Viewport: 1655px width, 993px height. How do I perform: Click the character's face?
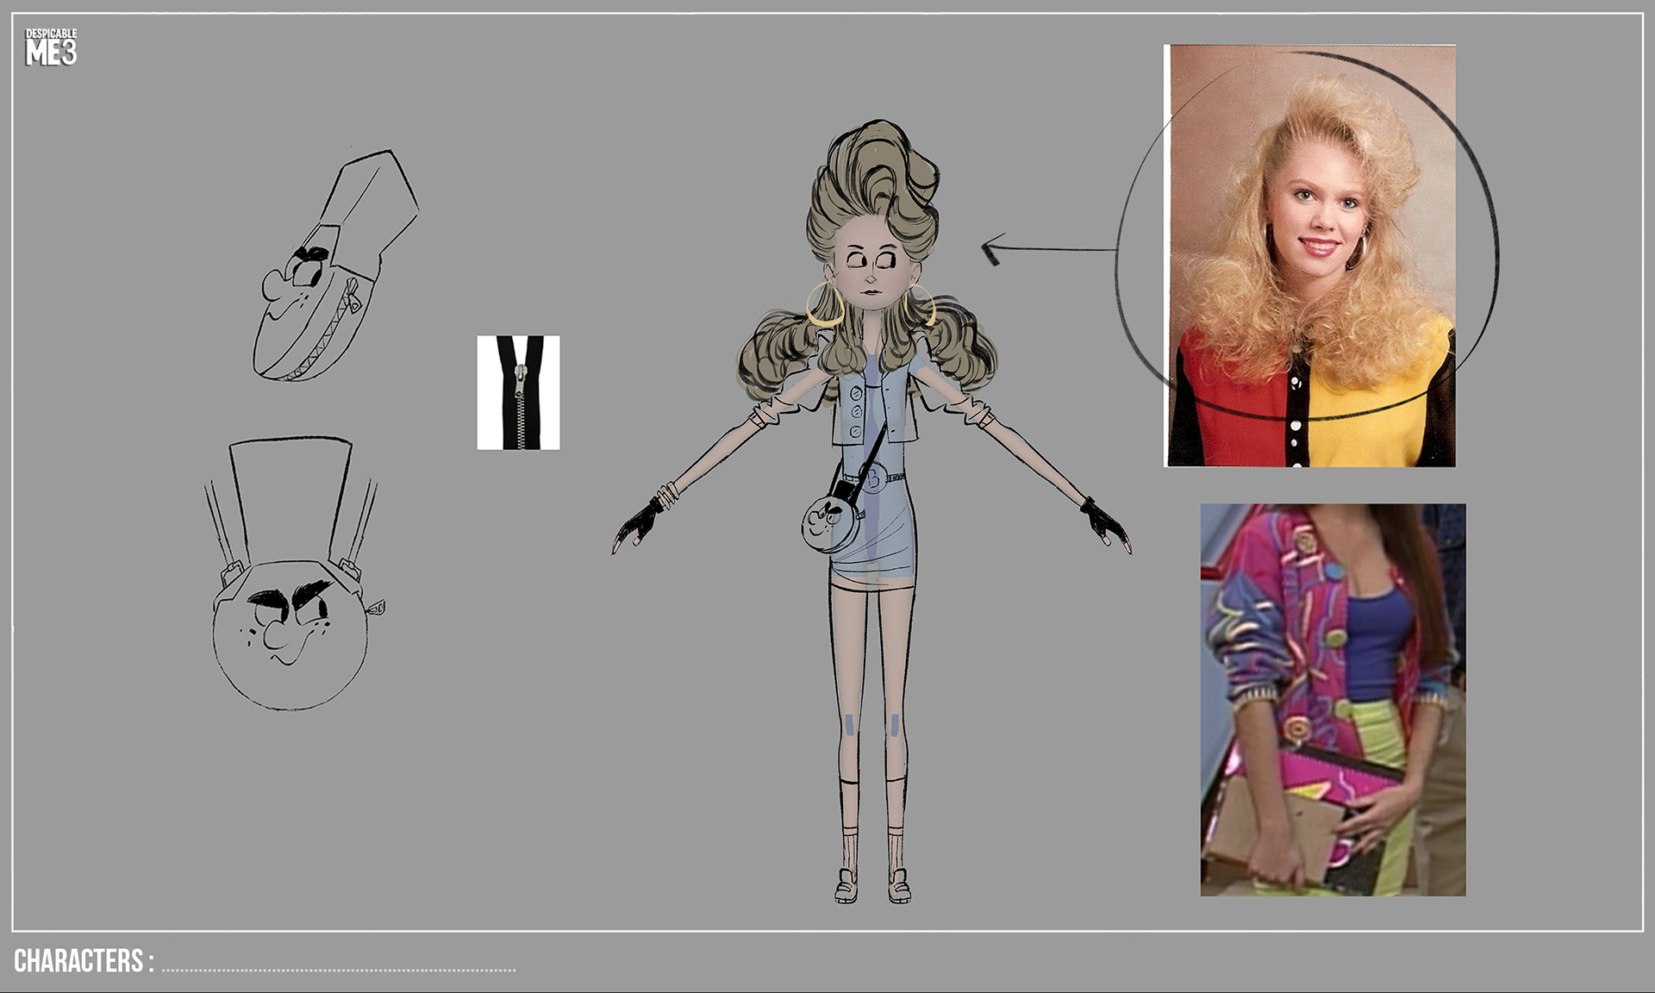coord(871,267)
